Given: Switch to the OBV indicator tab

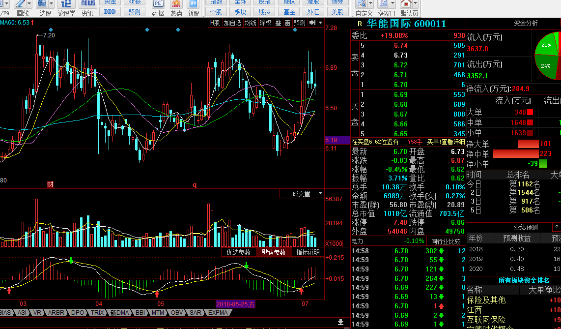Looking at the screenshot, I should pyautogui.click(x=177, y=313).
